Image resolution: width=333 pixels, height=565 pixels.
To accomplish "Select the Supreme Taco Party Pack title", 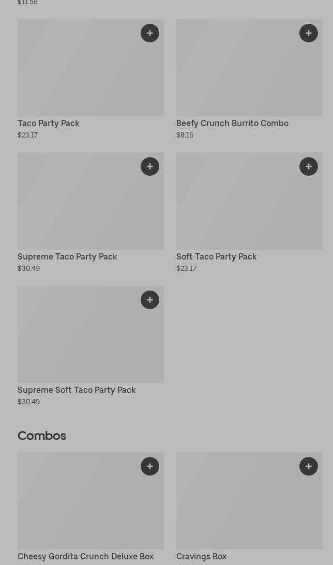I will click(x=67, y=256).
